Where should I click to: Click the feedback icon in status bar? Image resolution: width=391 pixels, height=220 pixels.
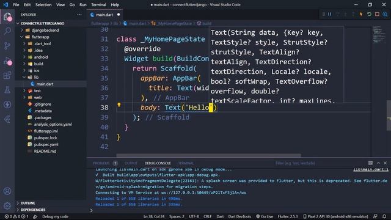coord(375,216)
